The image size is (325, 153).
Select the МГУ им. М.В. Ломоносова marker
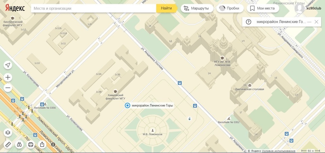point(222,58)
